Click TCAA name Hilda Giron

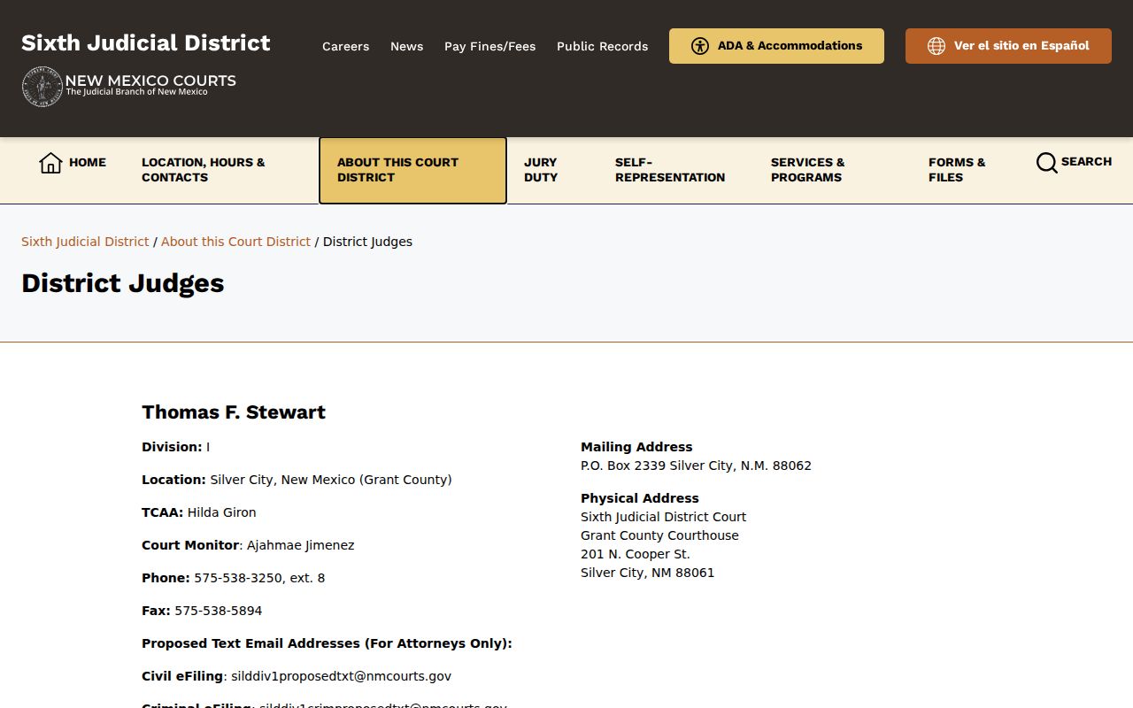221,512
